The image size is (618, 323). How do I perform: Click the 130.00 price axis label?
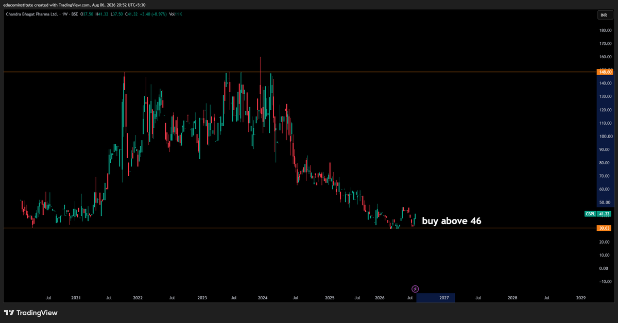pos(605,97)
